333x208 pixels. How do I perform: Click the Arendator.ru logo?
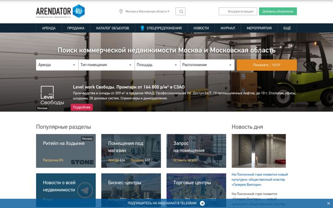click(60, 11)
